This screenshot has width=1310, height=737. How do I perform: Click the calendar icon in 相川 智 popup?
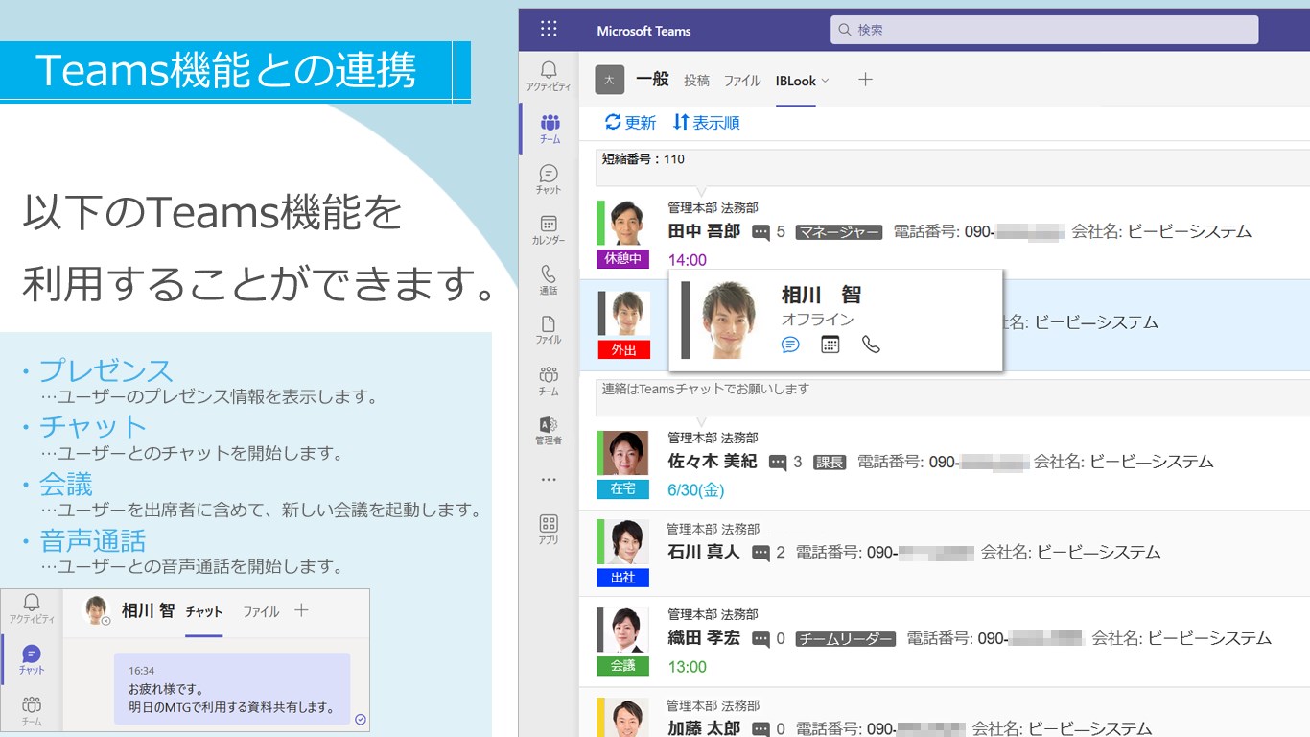coord(830,345)
